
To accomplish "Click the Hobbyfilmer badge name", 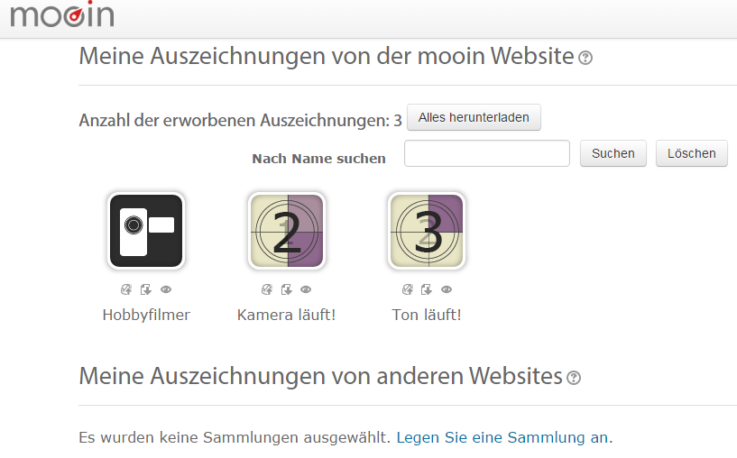I will click(x=146, y=315).
